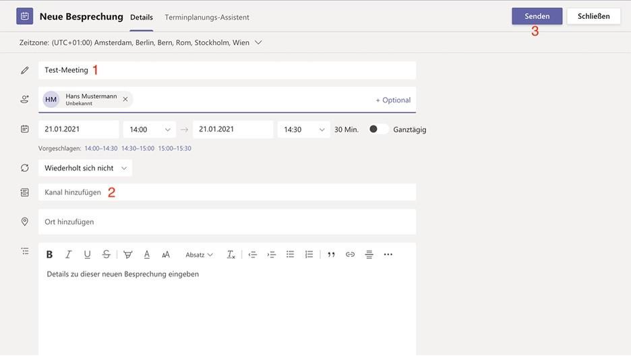Click the Test-Meeting title field
This screenshot has width=631, height=356.
point(227,70)
